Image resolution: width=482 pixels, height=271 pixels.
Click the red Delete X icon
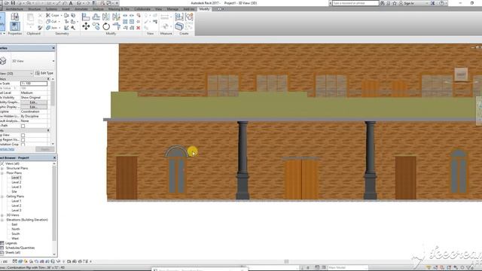(139, 28)
